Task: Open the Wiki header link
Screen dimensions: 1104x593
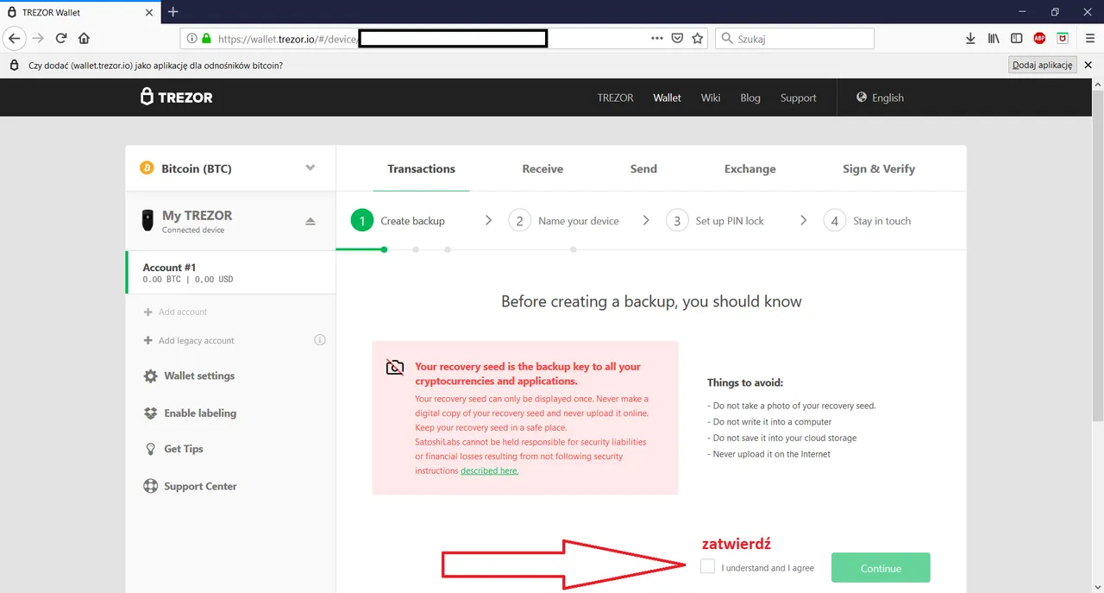Action: click(x=711, y=98)
